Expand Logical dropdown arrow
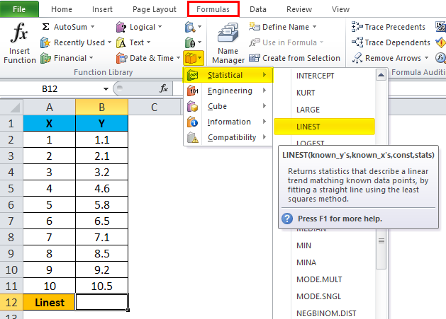Screen dimensions: 446x319 coord(160,27)
